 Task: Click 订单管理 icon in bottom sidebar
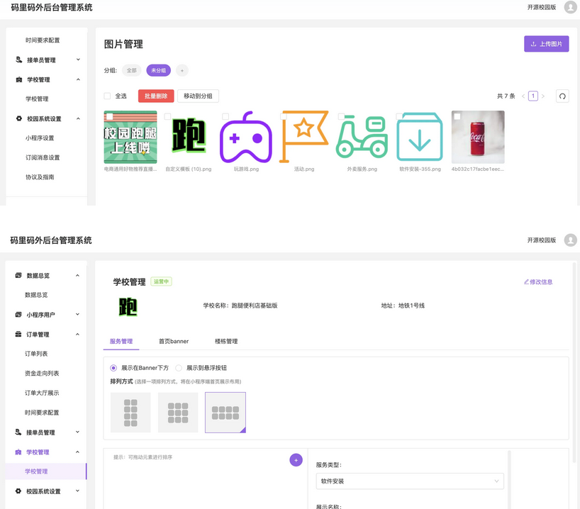pos(18,334)
